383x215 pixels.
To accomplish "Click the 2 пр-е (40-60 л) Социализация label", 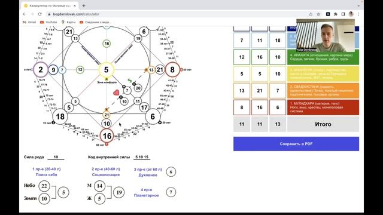I will 106,171.
